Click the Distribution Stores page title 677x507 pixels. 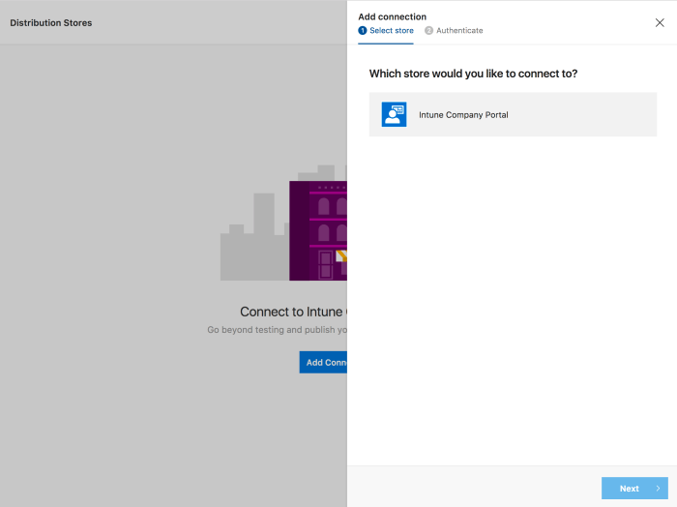pos(51,22)
